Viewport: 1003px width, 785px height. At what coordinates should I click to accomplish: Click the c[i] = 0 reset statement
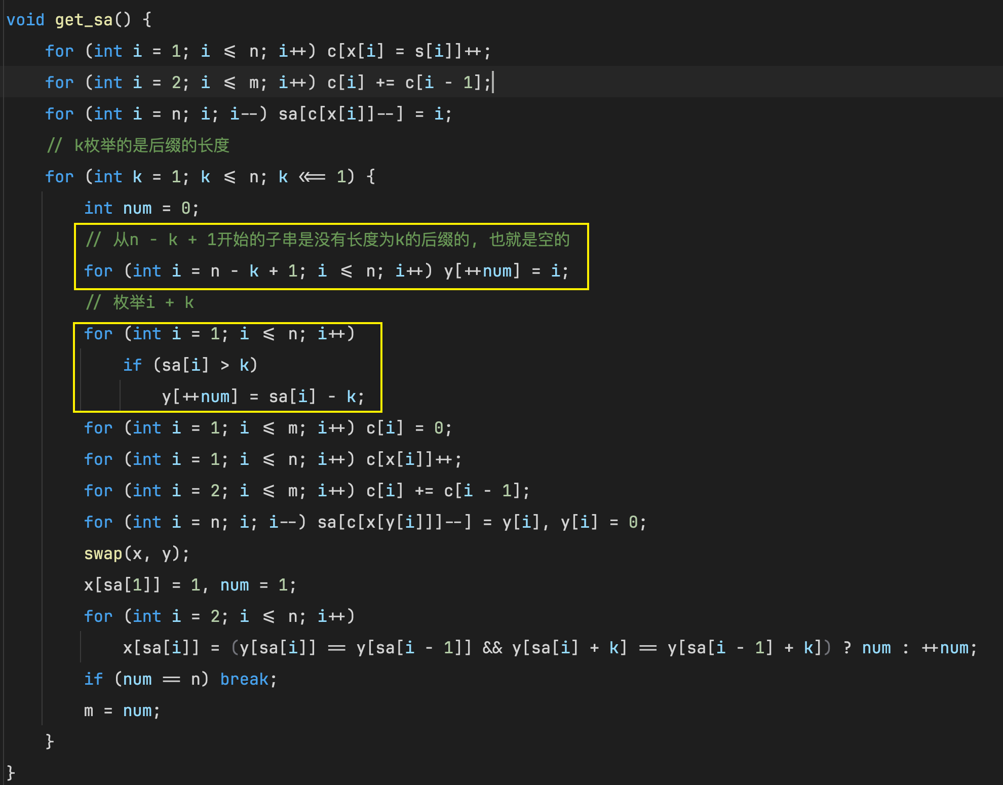pos(408,428)
